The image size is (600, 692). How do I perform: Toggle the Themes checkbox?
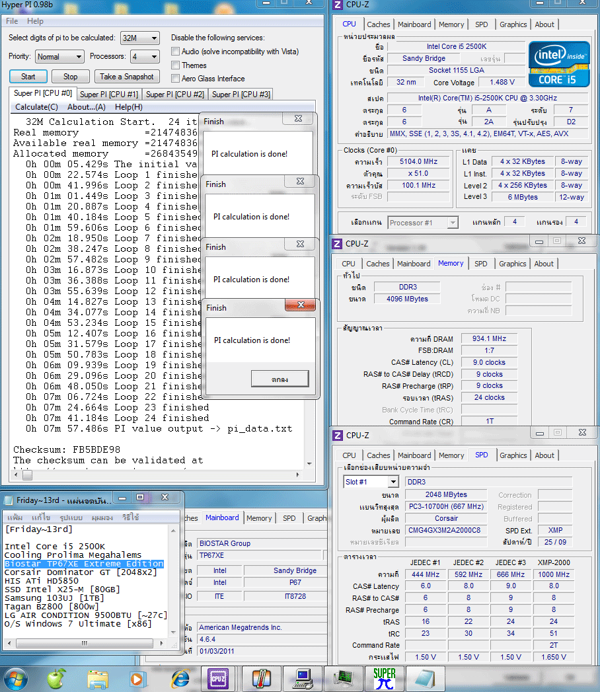click(x=176, y=65)
